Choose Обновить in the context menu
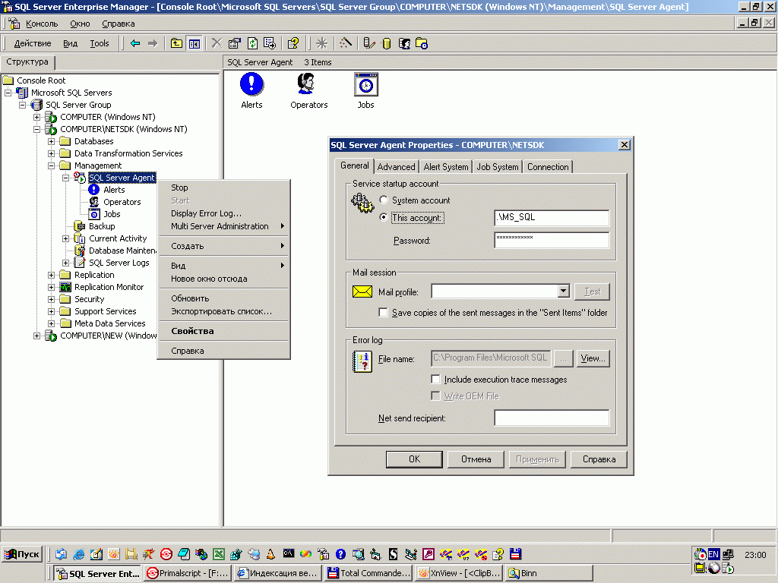The width and height of the screenshot is (778, 583). click(x=224, y=298)
